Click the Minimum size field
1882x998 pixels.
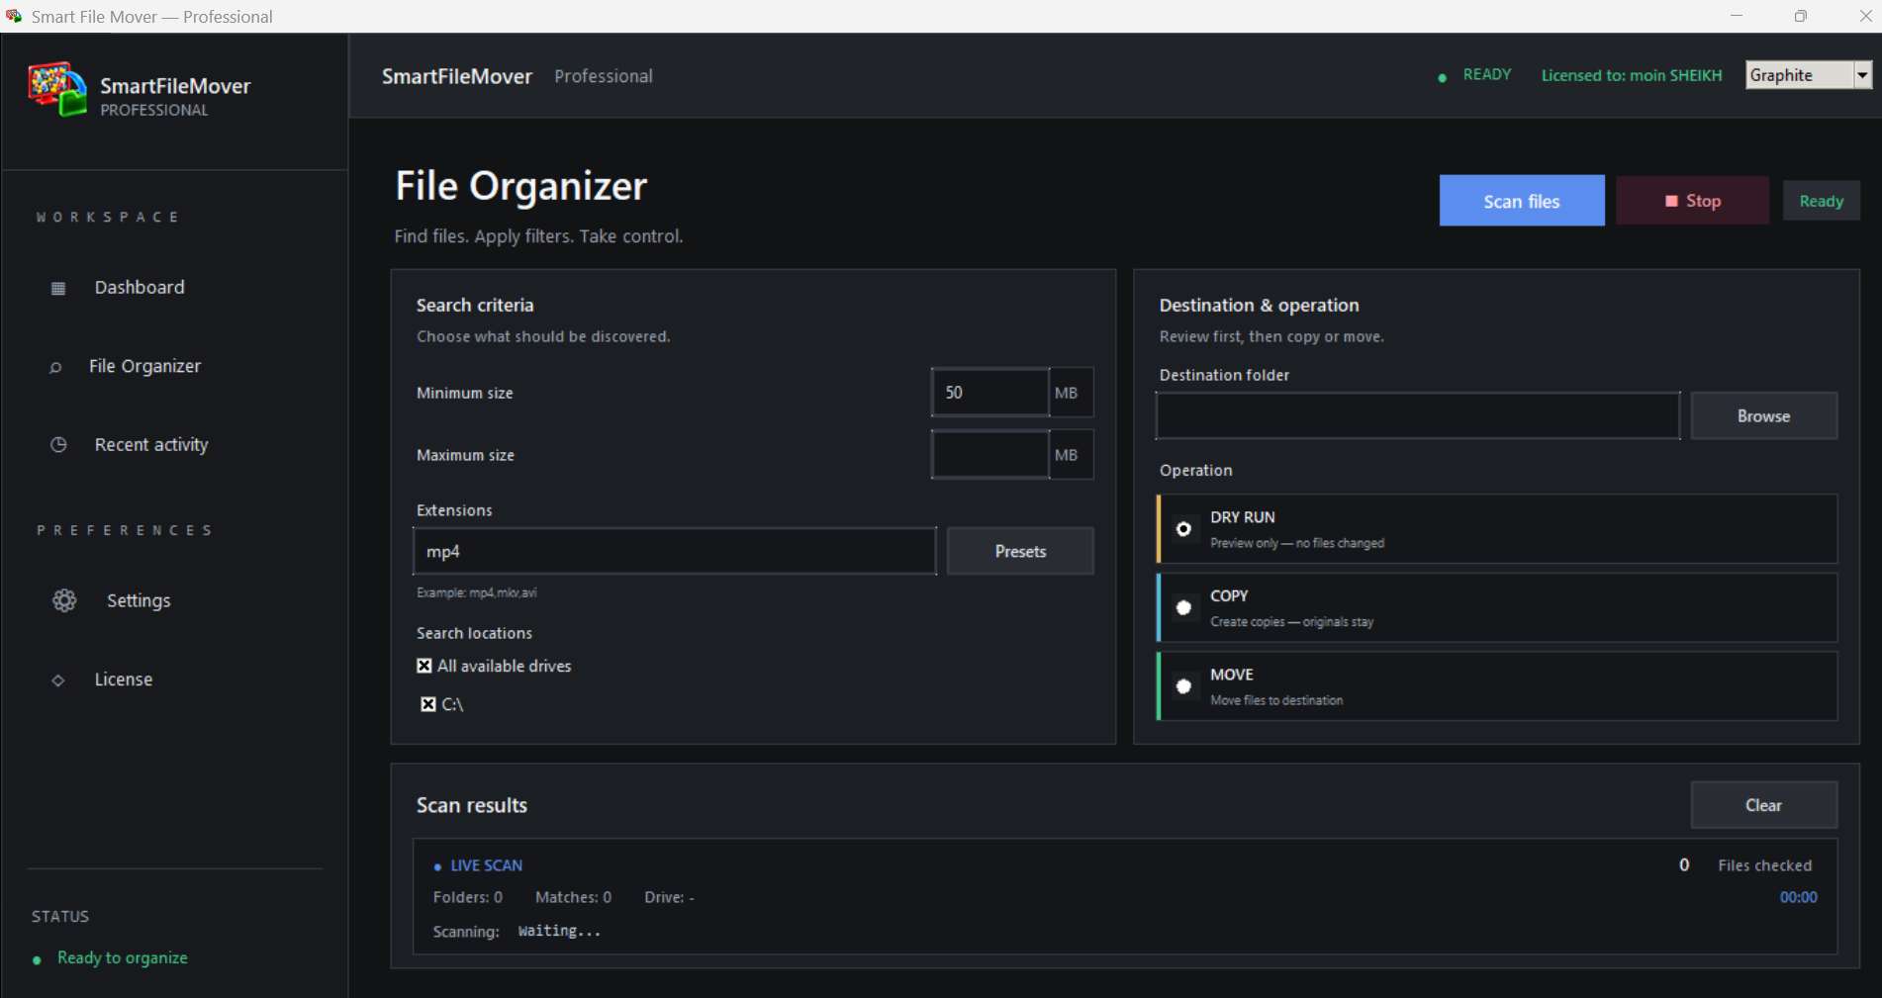point(989,393)
